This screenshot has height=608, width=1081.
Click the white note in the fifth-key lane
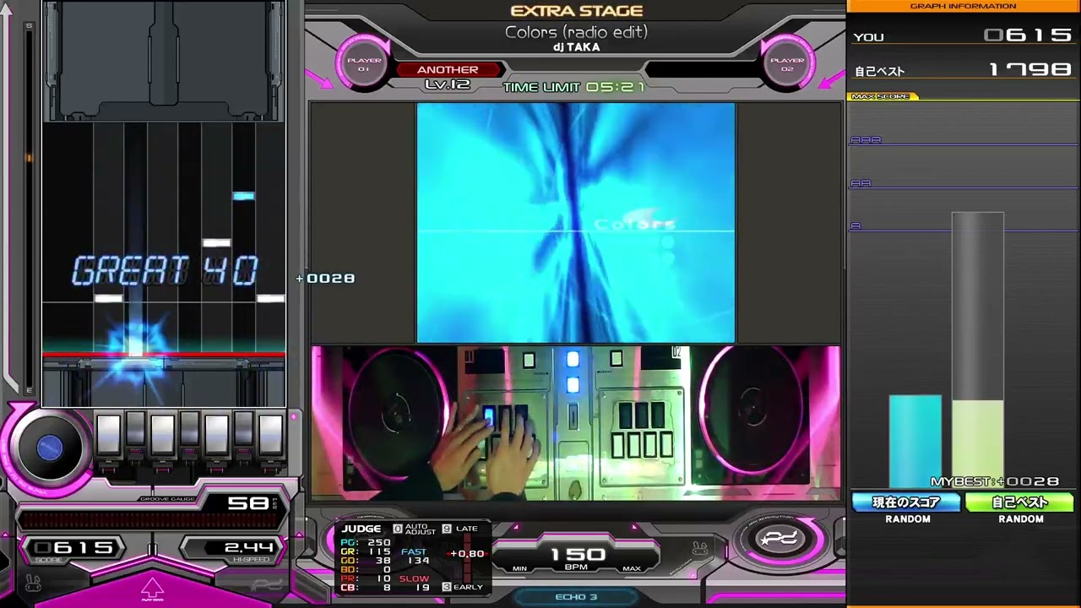[216, 243]
